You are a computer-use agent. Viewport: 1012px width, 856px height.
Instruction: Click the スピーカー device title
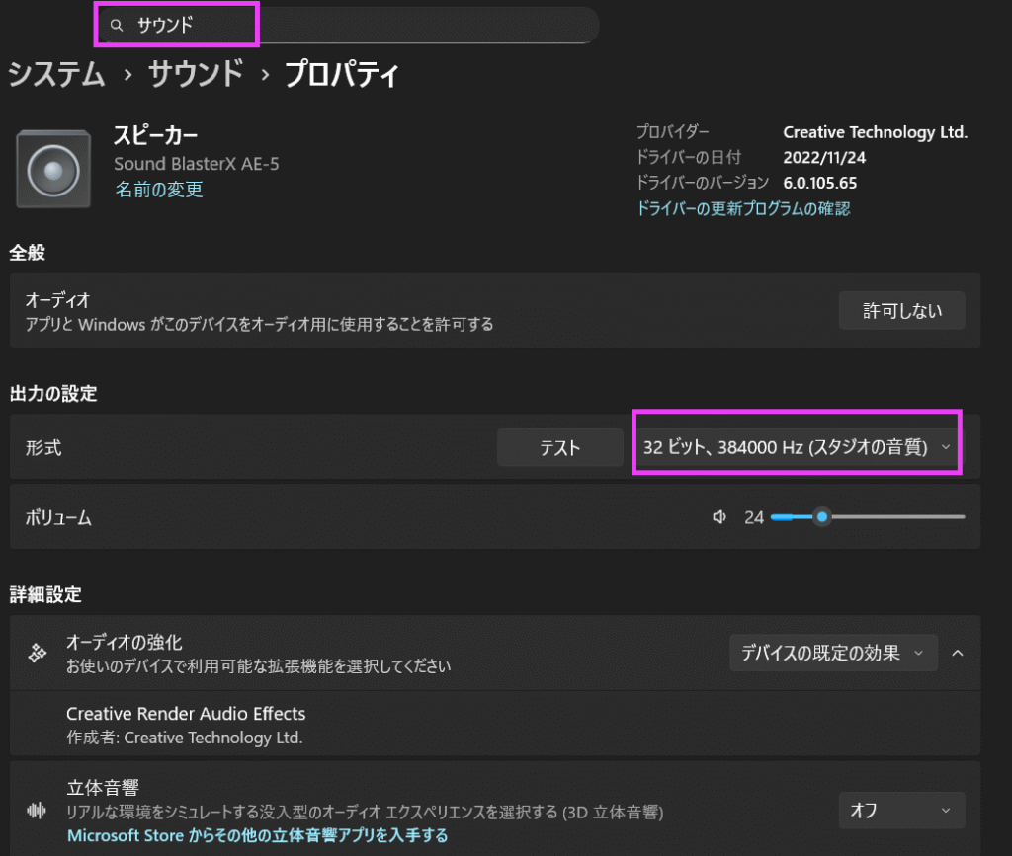(x=155, y=135)
